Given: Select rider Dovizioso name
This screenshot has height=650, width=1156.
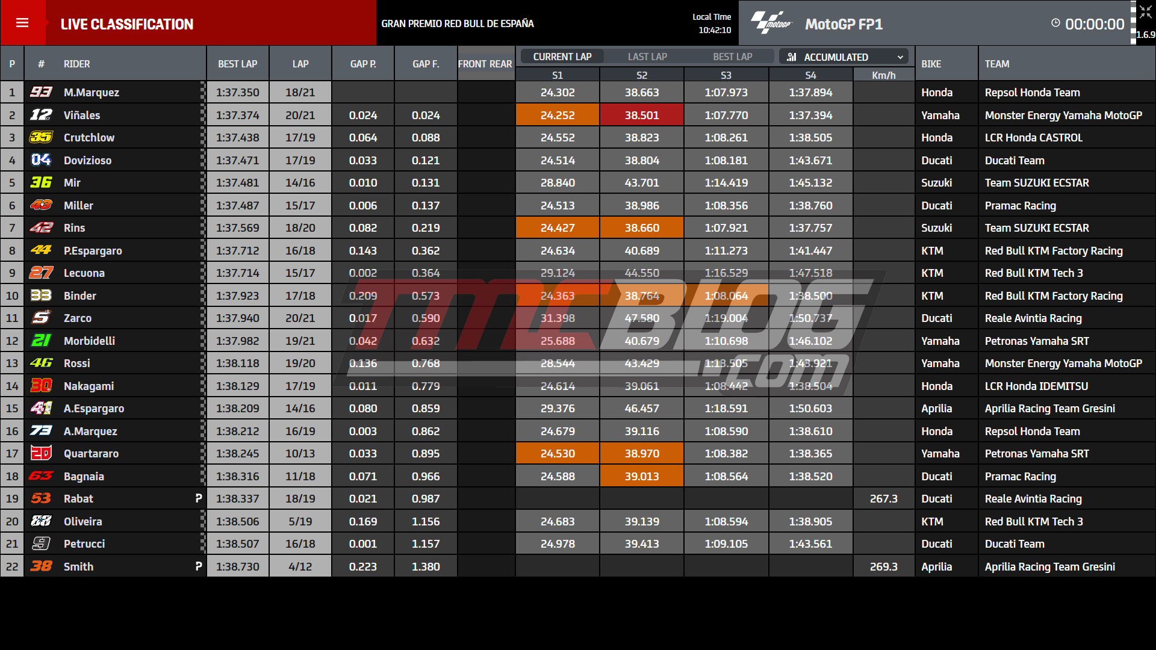Looking at the screenshot, I should 88,161.
